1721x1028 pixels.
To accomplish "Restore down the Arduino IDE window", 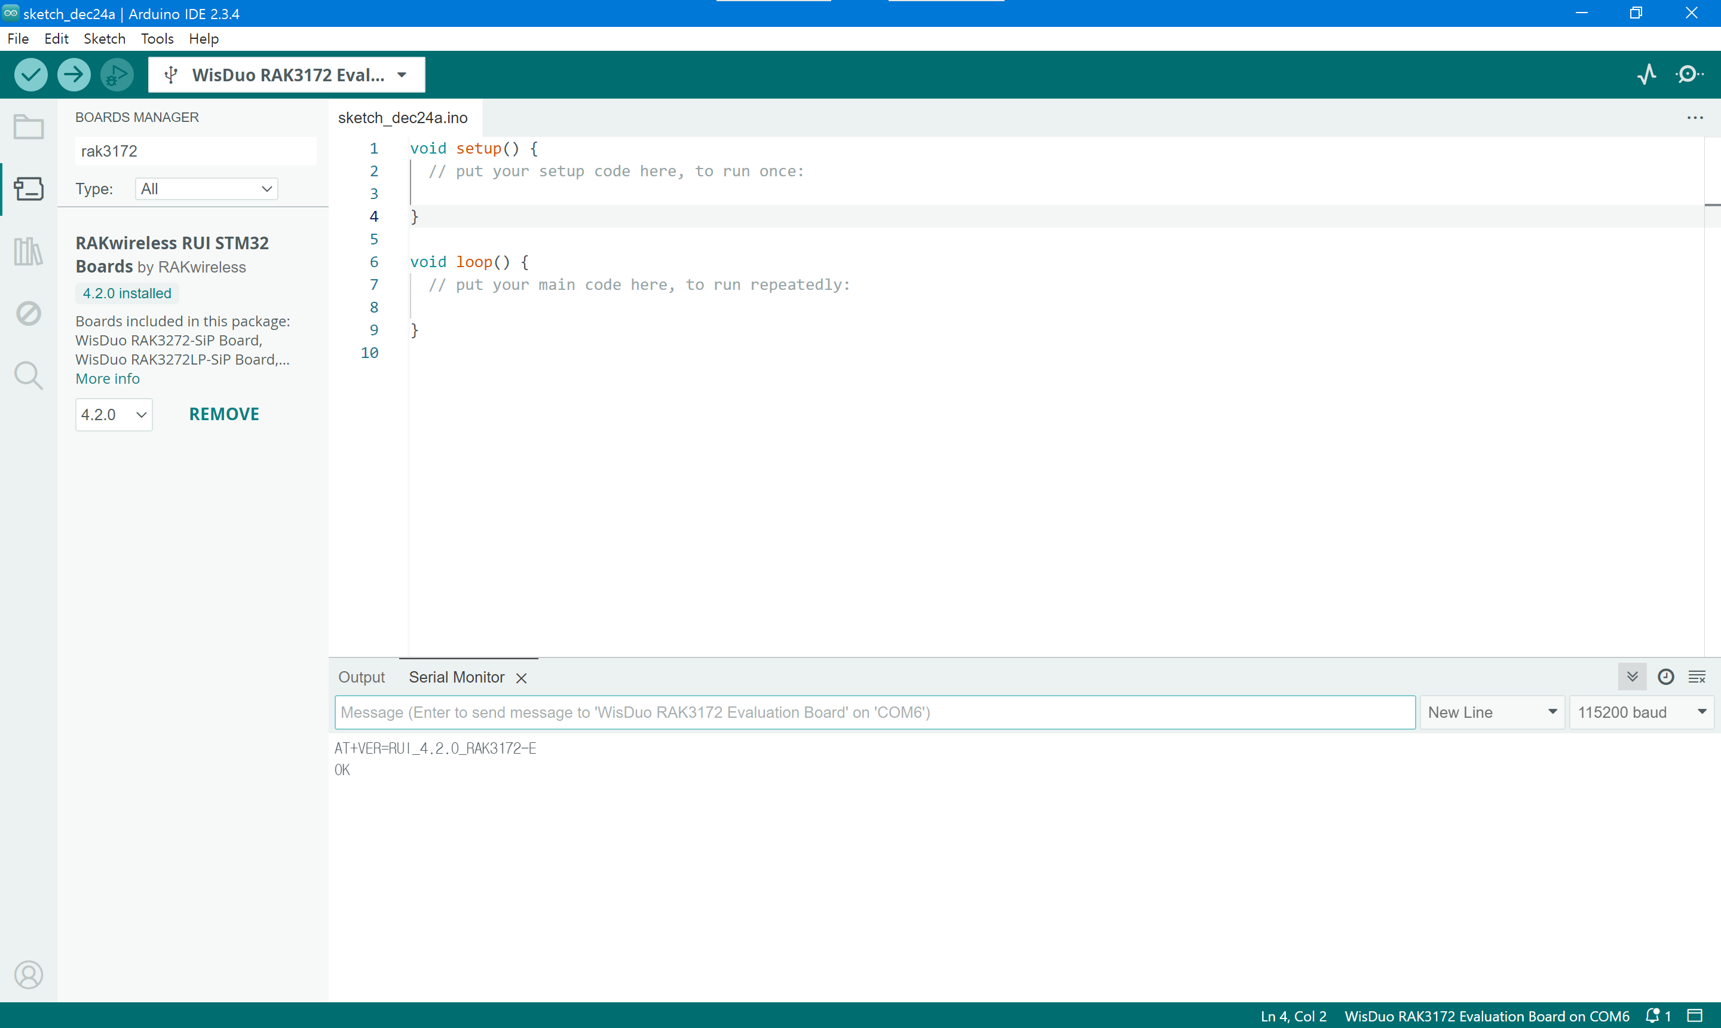I will [1636, 13].
